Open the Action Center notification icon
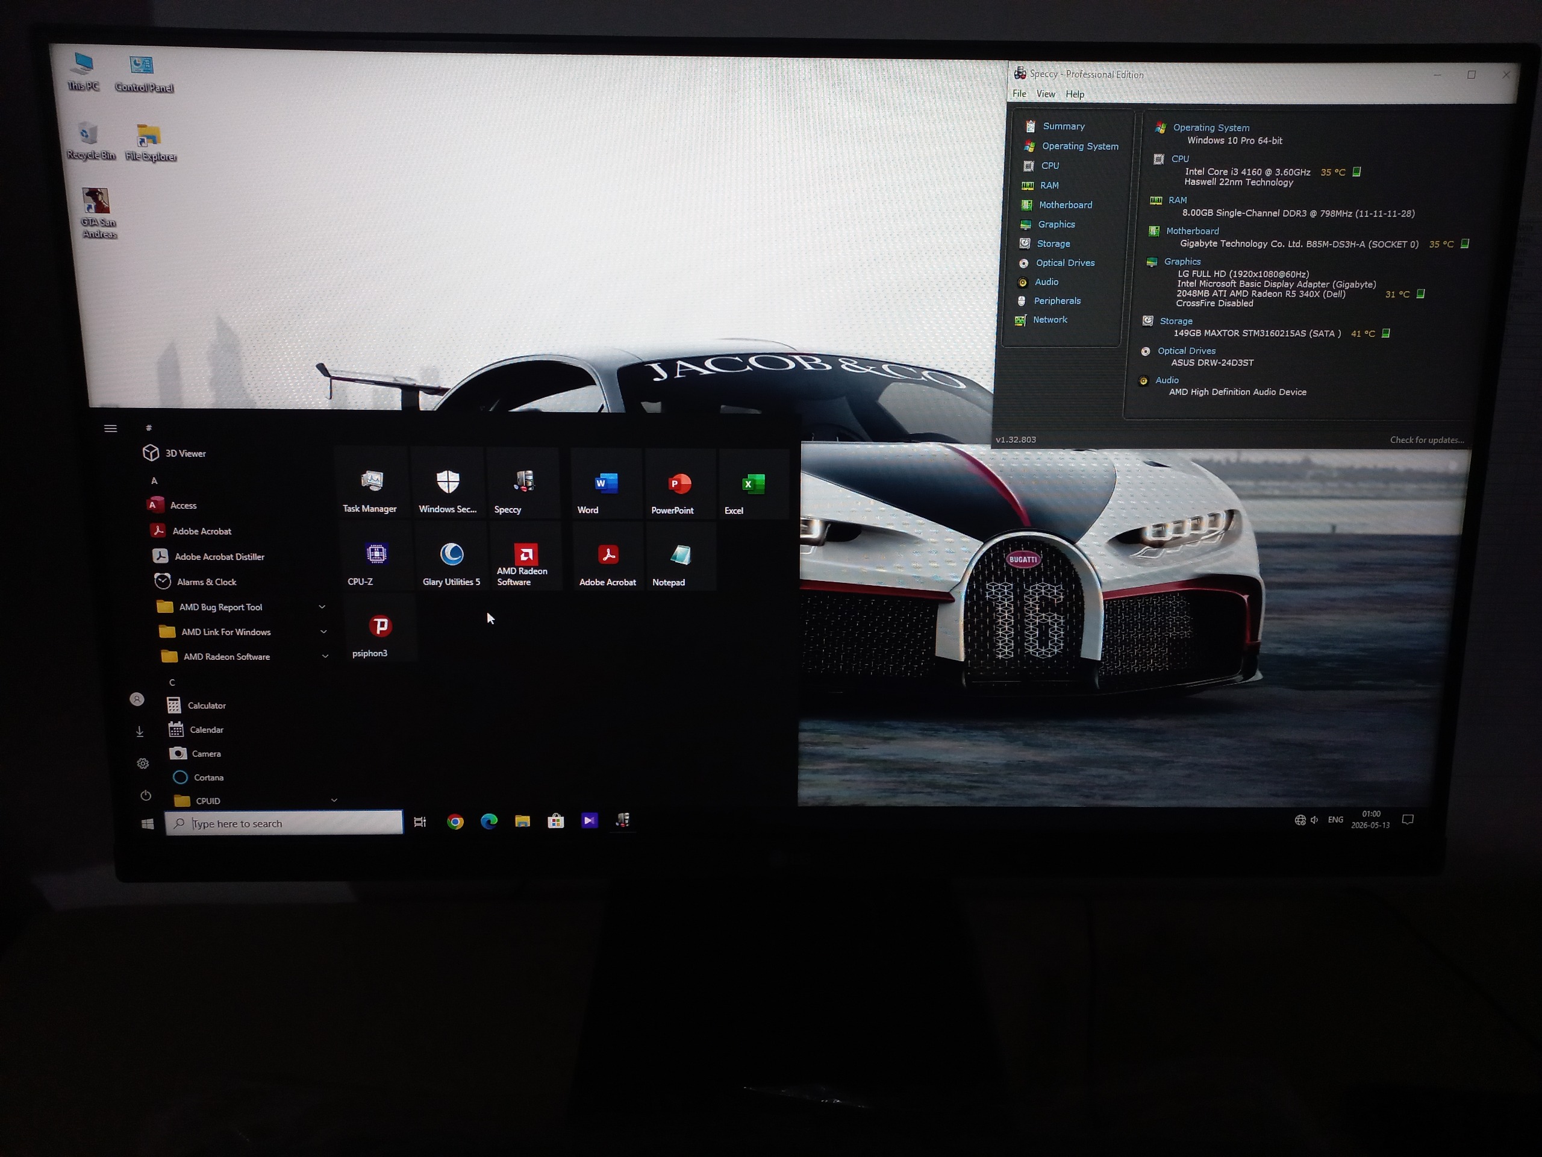 tap(1408, 820)
